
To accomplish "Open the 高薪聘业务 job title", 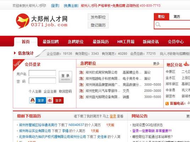I will 132,72.
